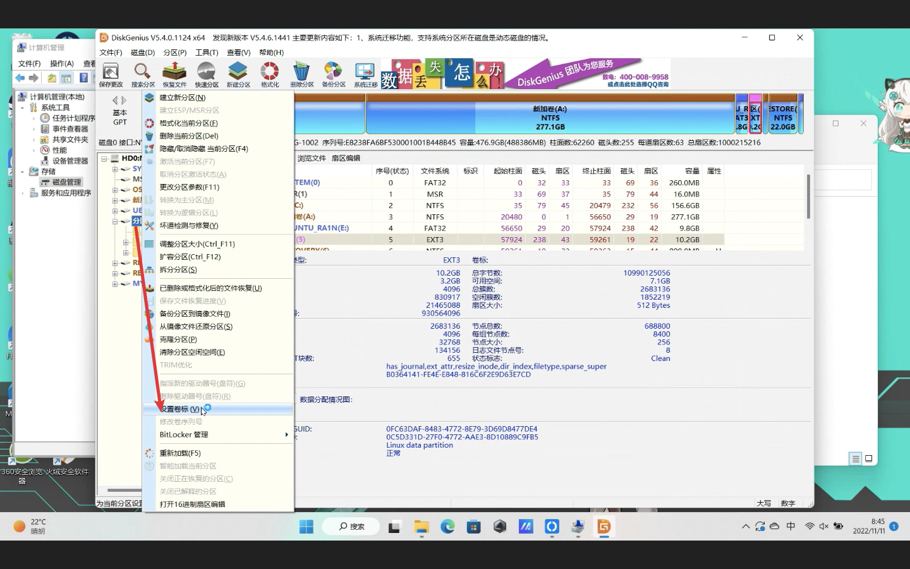Click the 保存更改 toolbar icon in DiskGenius
The width and height of the screenshot is (910, 569).
click(111, 75)
